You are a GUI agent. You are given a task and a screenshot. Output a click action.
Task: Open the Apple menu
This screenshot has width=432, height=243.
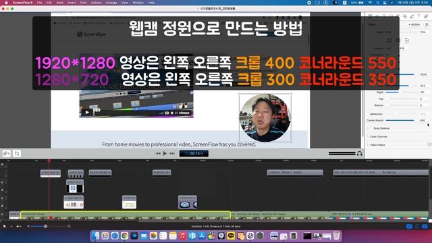click(x=6, y=3)
